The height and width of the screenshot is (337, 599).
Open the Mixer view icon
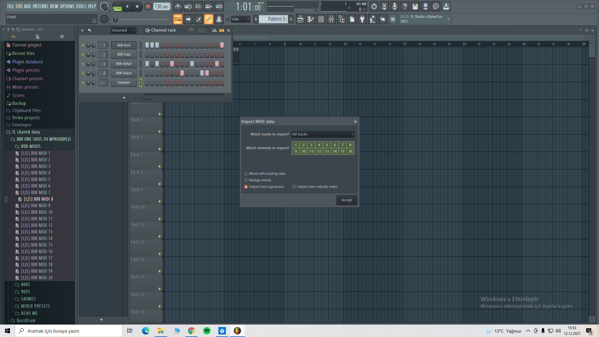[x=331, y=19]
